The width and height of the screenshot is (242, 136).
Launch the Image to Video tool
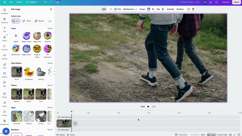37,49
